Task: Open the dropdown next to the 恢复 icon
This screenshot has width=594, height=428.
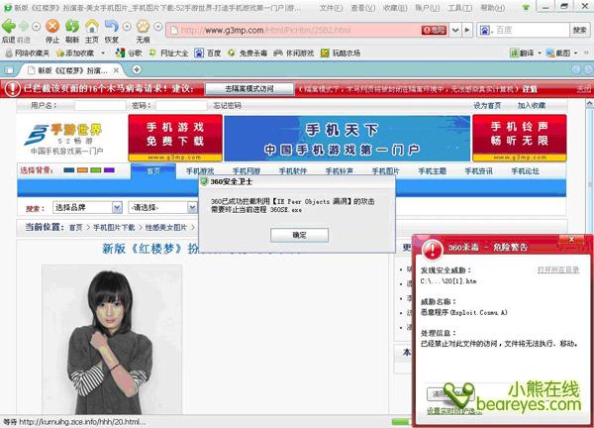Action: (x=128, y=27)
